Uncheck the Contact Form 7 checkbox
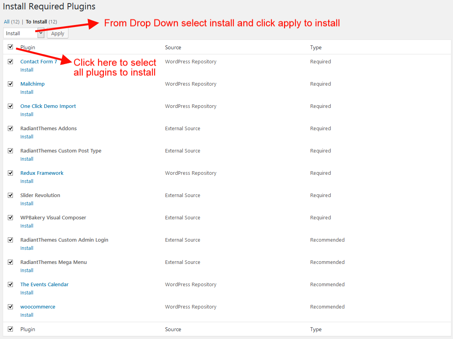Image resolution: width=453 pixels, height=339 pixels. [x=11, y=61]
